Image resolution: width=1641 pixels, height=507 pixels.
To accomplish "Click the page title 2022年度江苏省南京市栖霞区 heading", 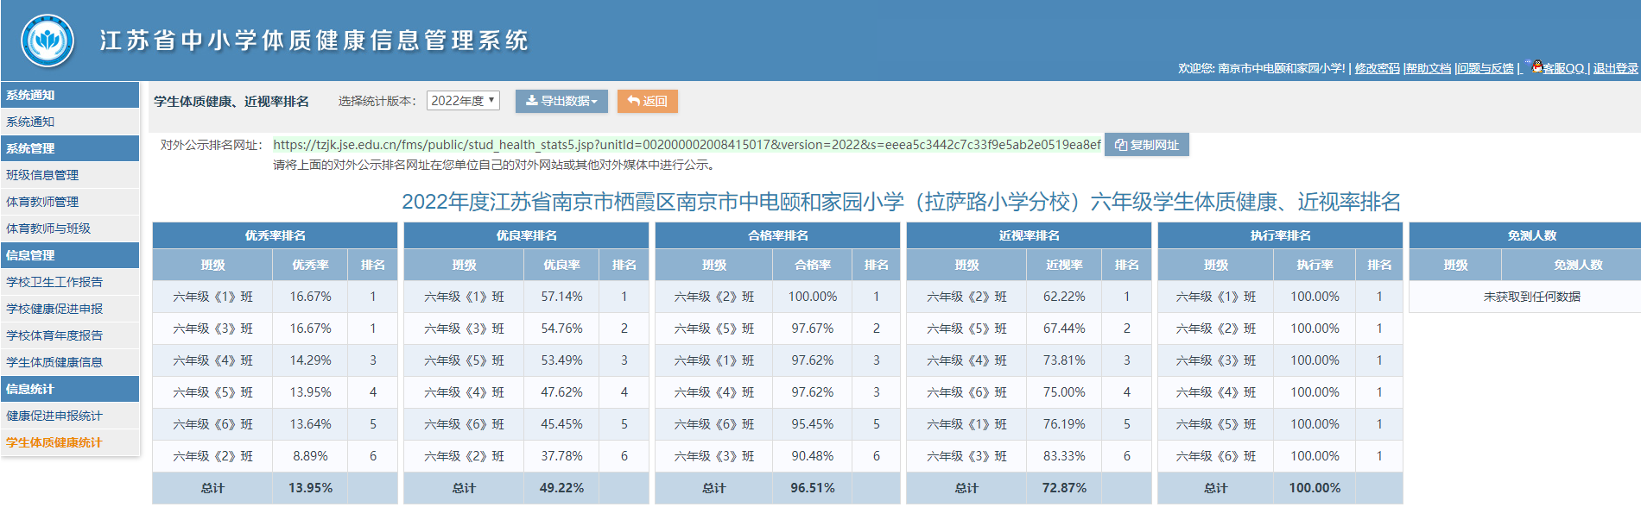I will click(x=901, y=202).
